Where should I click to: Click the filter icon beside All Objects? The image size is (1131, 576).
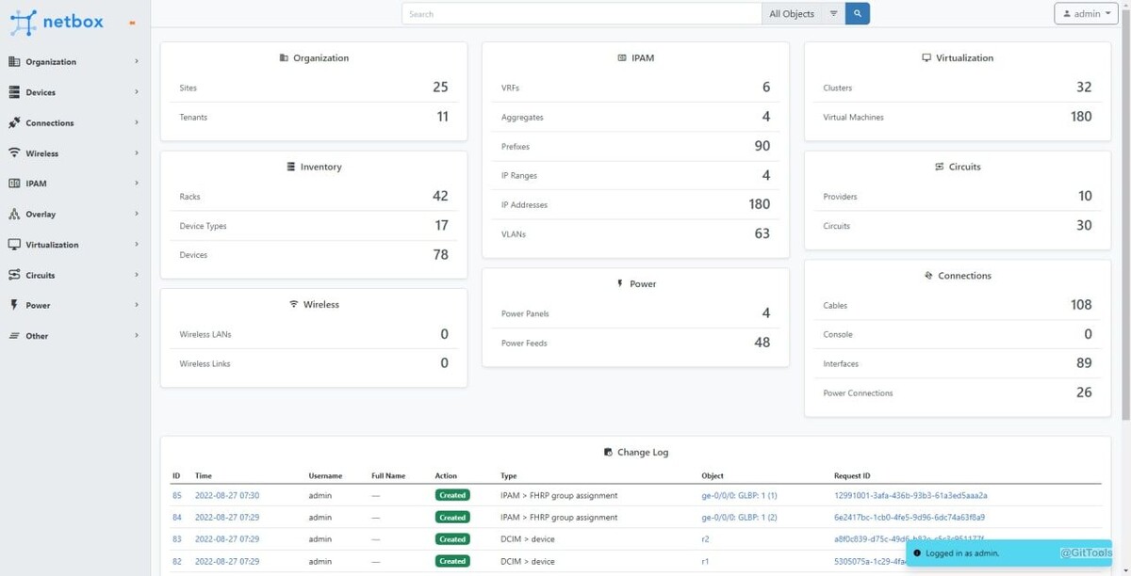pos(833,13)
